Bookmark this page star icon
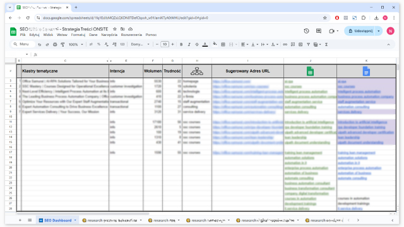The height and width of the screenshot is (227, 404). point(325,18)
